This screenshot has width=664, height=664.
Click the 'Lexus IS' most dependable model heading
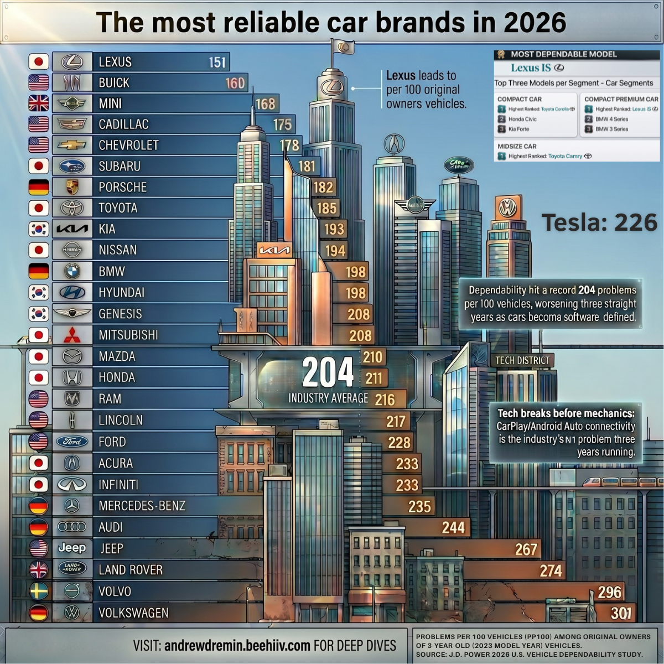(x=537, y=68)
